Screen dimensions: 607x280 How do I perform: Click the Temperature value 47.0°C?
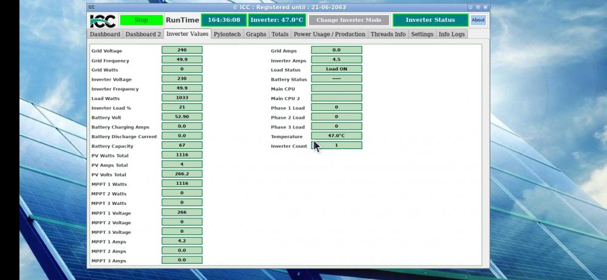336,136
